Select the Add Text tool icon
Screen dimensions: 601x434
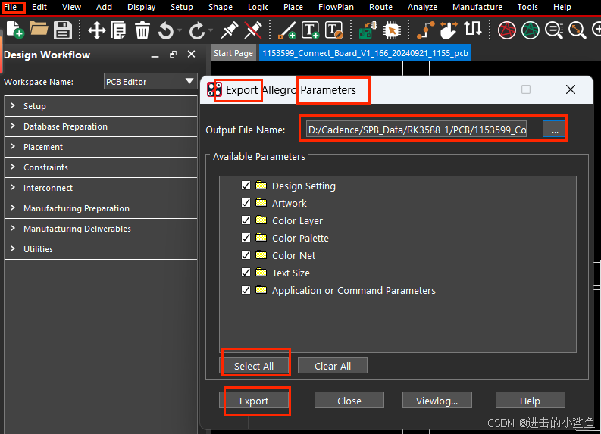(x=311, y=30)
